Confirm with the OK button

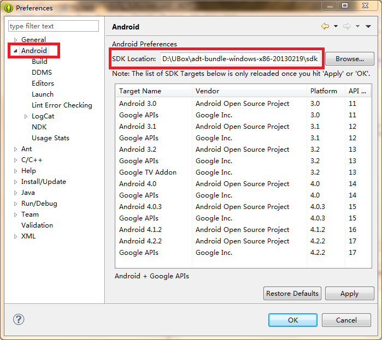(293, 320)
